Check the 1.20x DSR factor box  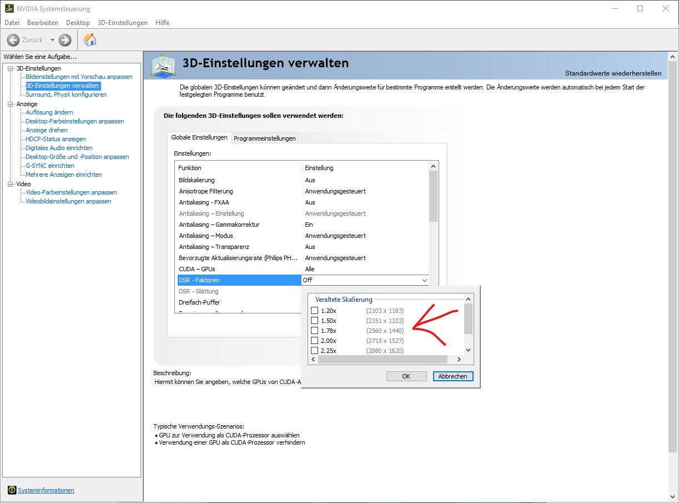(315, 311)
